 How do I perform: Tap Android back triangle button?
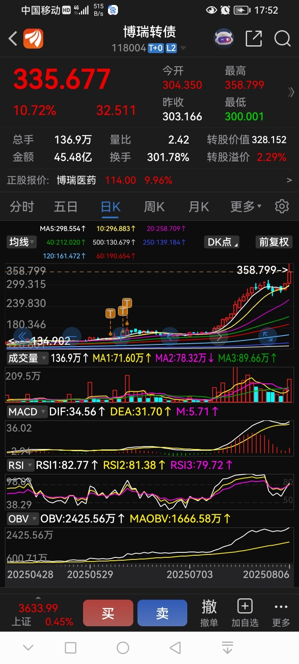(175, 648)
